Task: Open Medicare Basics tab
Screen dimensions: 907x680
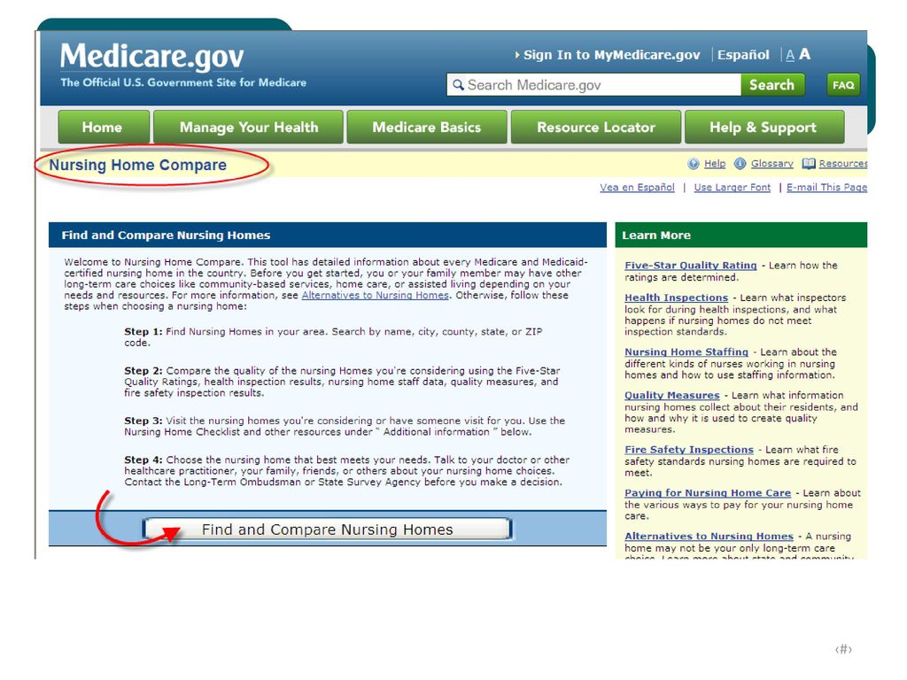Action: [427, 127]
